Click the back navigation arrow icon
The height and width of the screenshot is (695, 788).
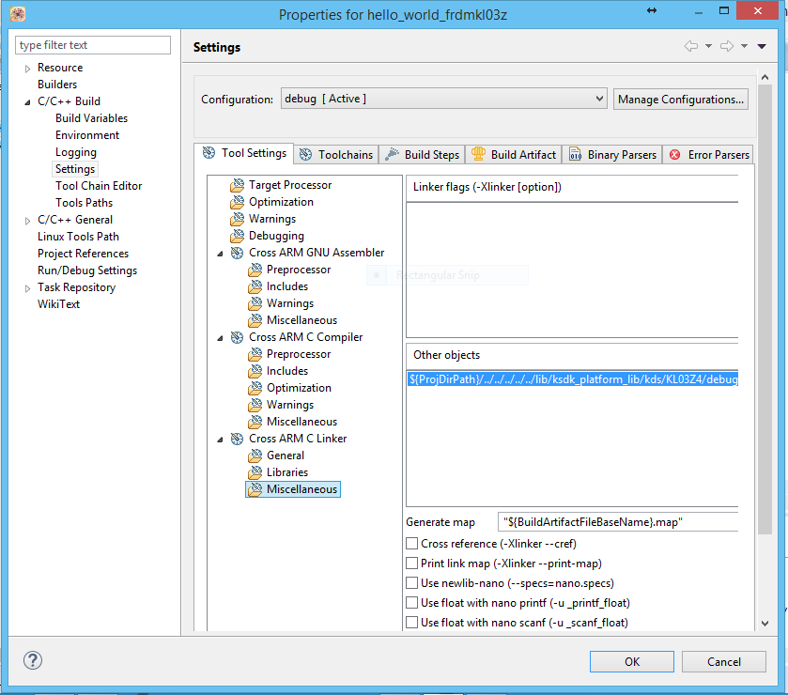click(x=691, y=46)
